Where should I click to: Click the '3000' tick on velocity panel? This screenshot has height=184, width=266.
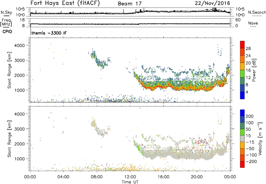[x=19, y=129]
